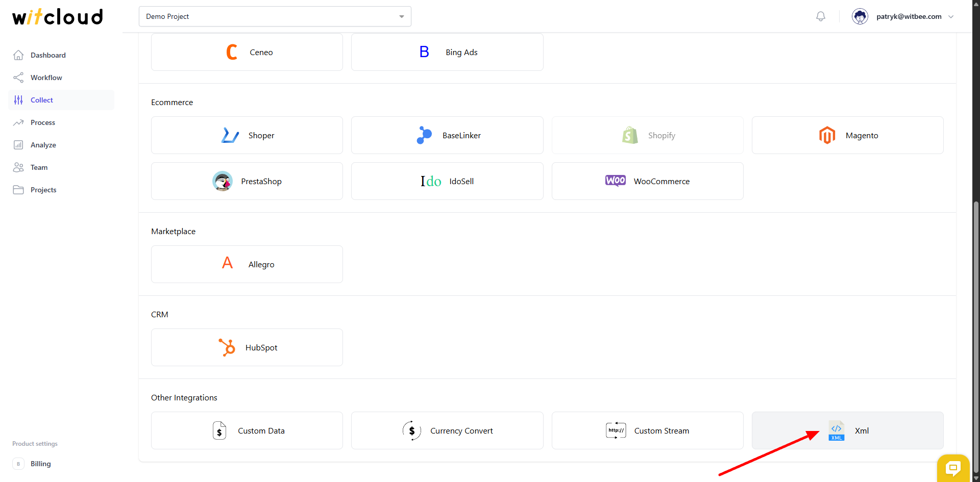Click the Currency Convert dollar icon

point(411,430)
